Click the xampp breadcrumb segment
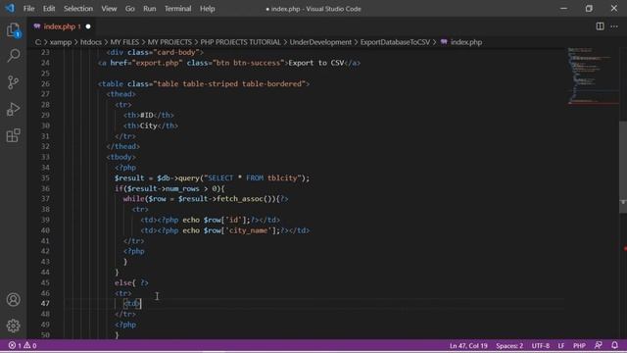The height and width of the screenshot is (353, 627). coord(61,42)
